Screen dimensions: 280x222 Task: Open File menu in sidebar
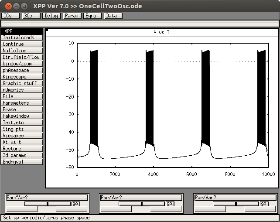point(22,96)
